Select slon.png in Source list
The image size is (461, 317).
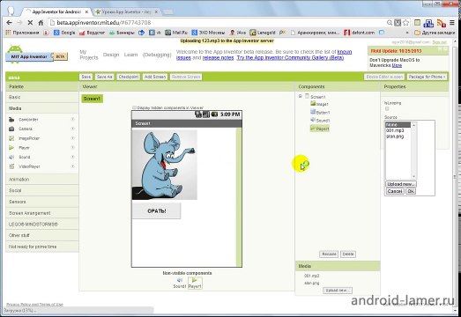tap(398, 136)
